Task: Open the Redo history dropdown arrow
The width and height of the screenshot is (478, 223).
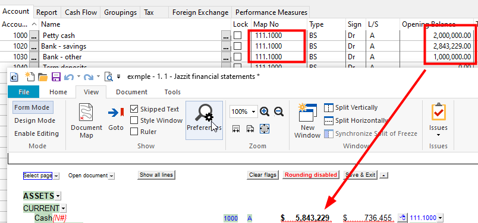Action: [x=98, y=77]
